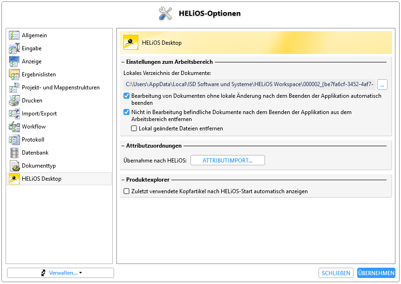Viewport: 401px width, 284px height.
Task: Enable Lokal geänderte Dateien entfernen
Action: pos(134,128)
